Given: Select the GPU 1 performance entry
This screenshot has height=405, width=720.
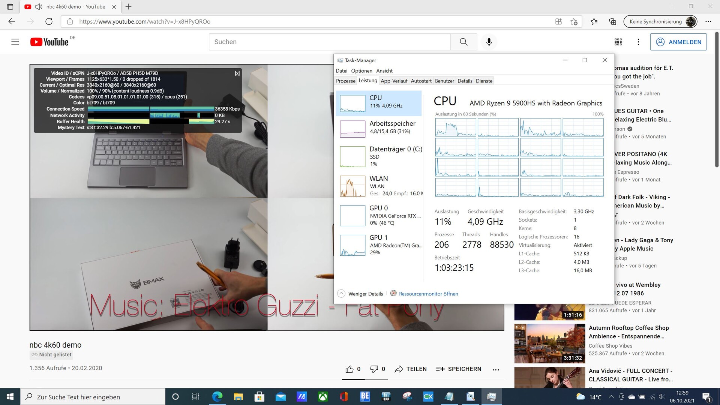Looking at the screenshot, I should pyautogui.click(x=379, y=245).
